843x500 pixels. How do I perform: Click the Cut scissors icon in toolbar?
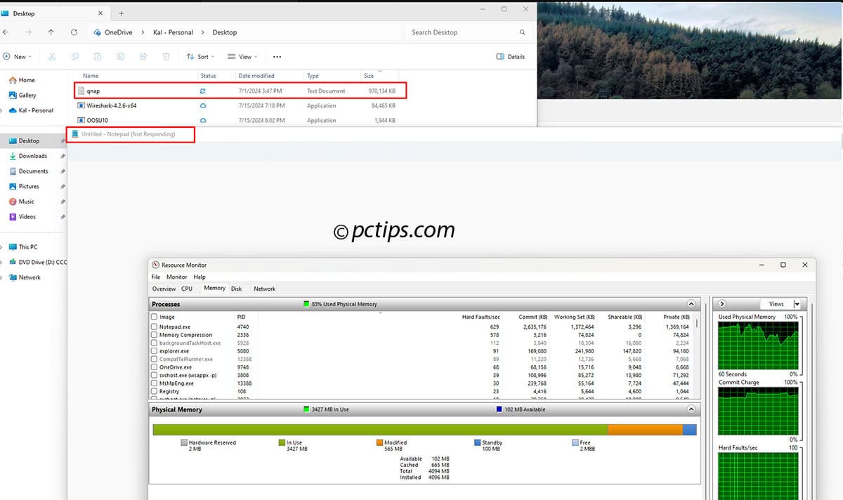tap(52, 57)
